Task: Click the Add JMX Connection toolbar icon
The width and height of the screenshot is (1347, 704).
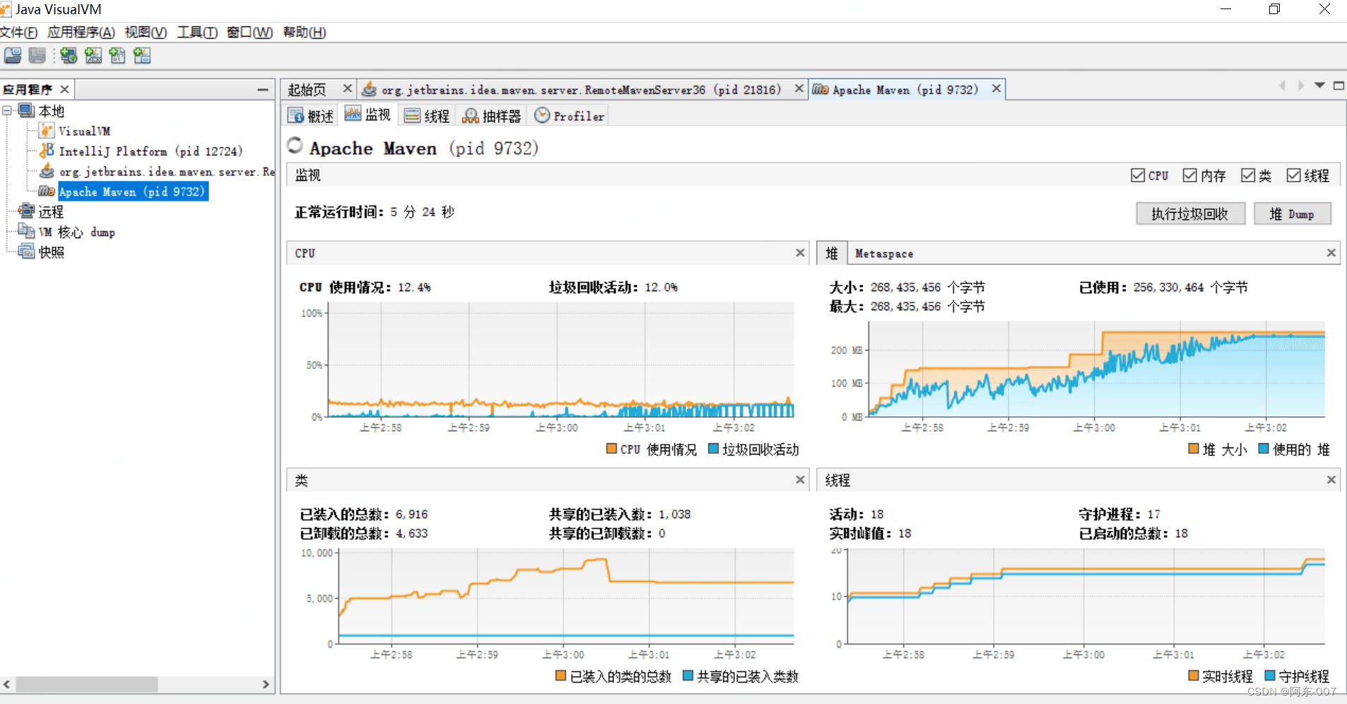Action: (93, 56)
